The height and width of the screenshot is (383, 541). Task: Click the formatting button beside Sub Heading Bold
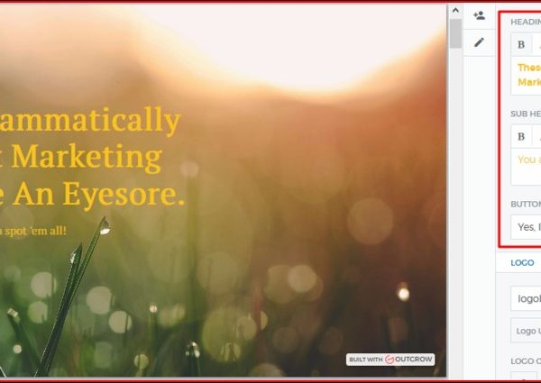[537, 136]
